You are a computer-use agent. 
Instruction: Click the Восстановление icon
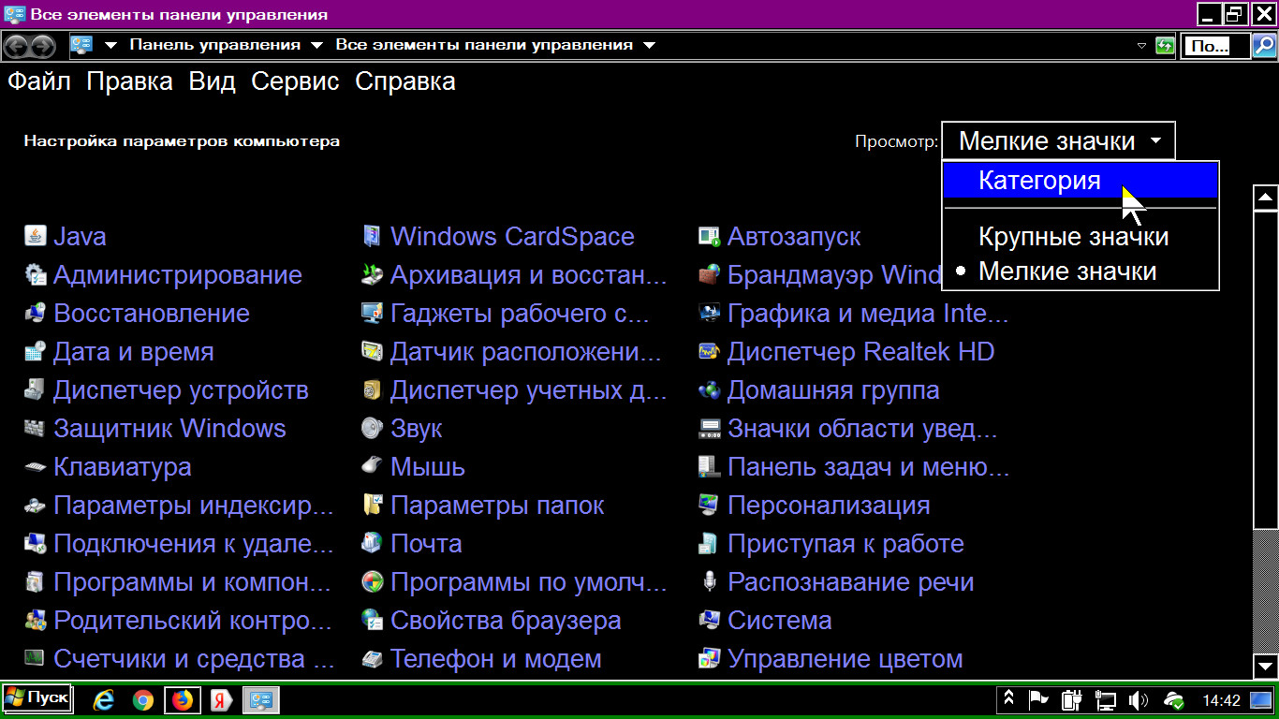pos(35,313)
